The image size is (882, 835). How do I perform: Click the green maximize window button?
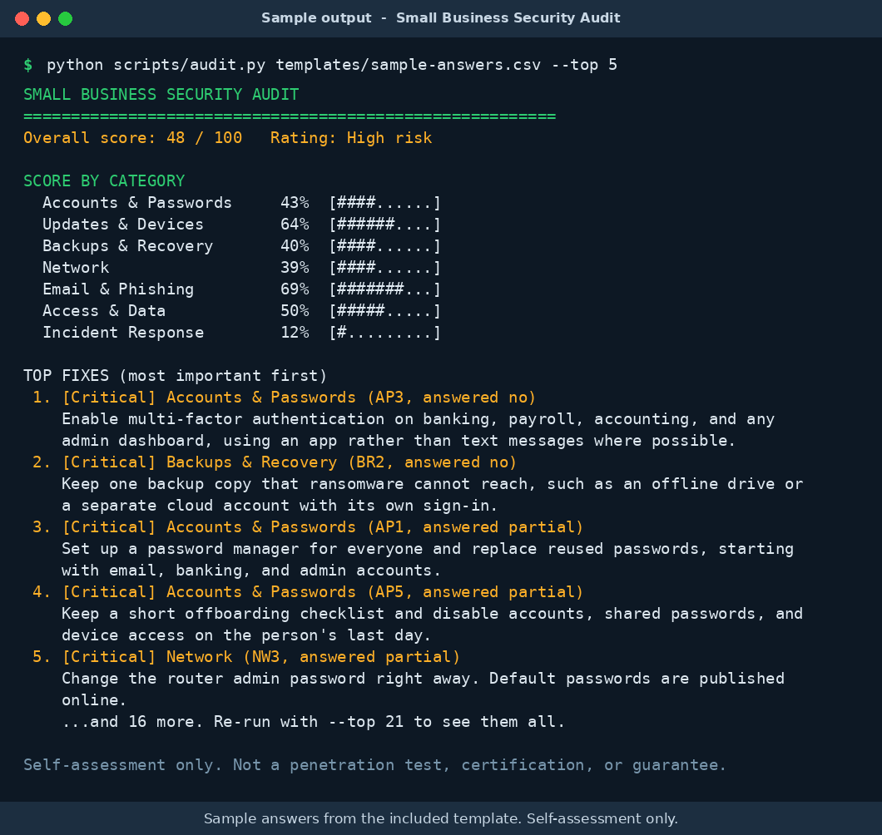(x=65, y=18)
